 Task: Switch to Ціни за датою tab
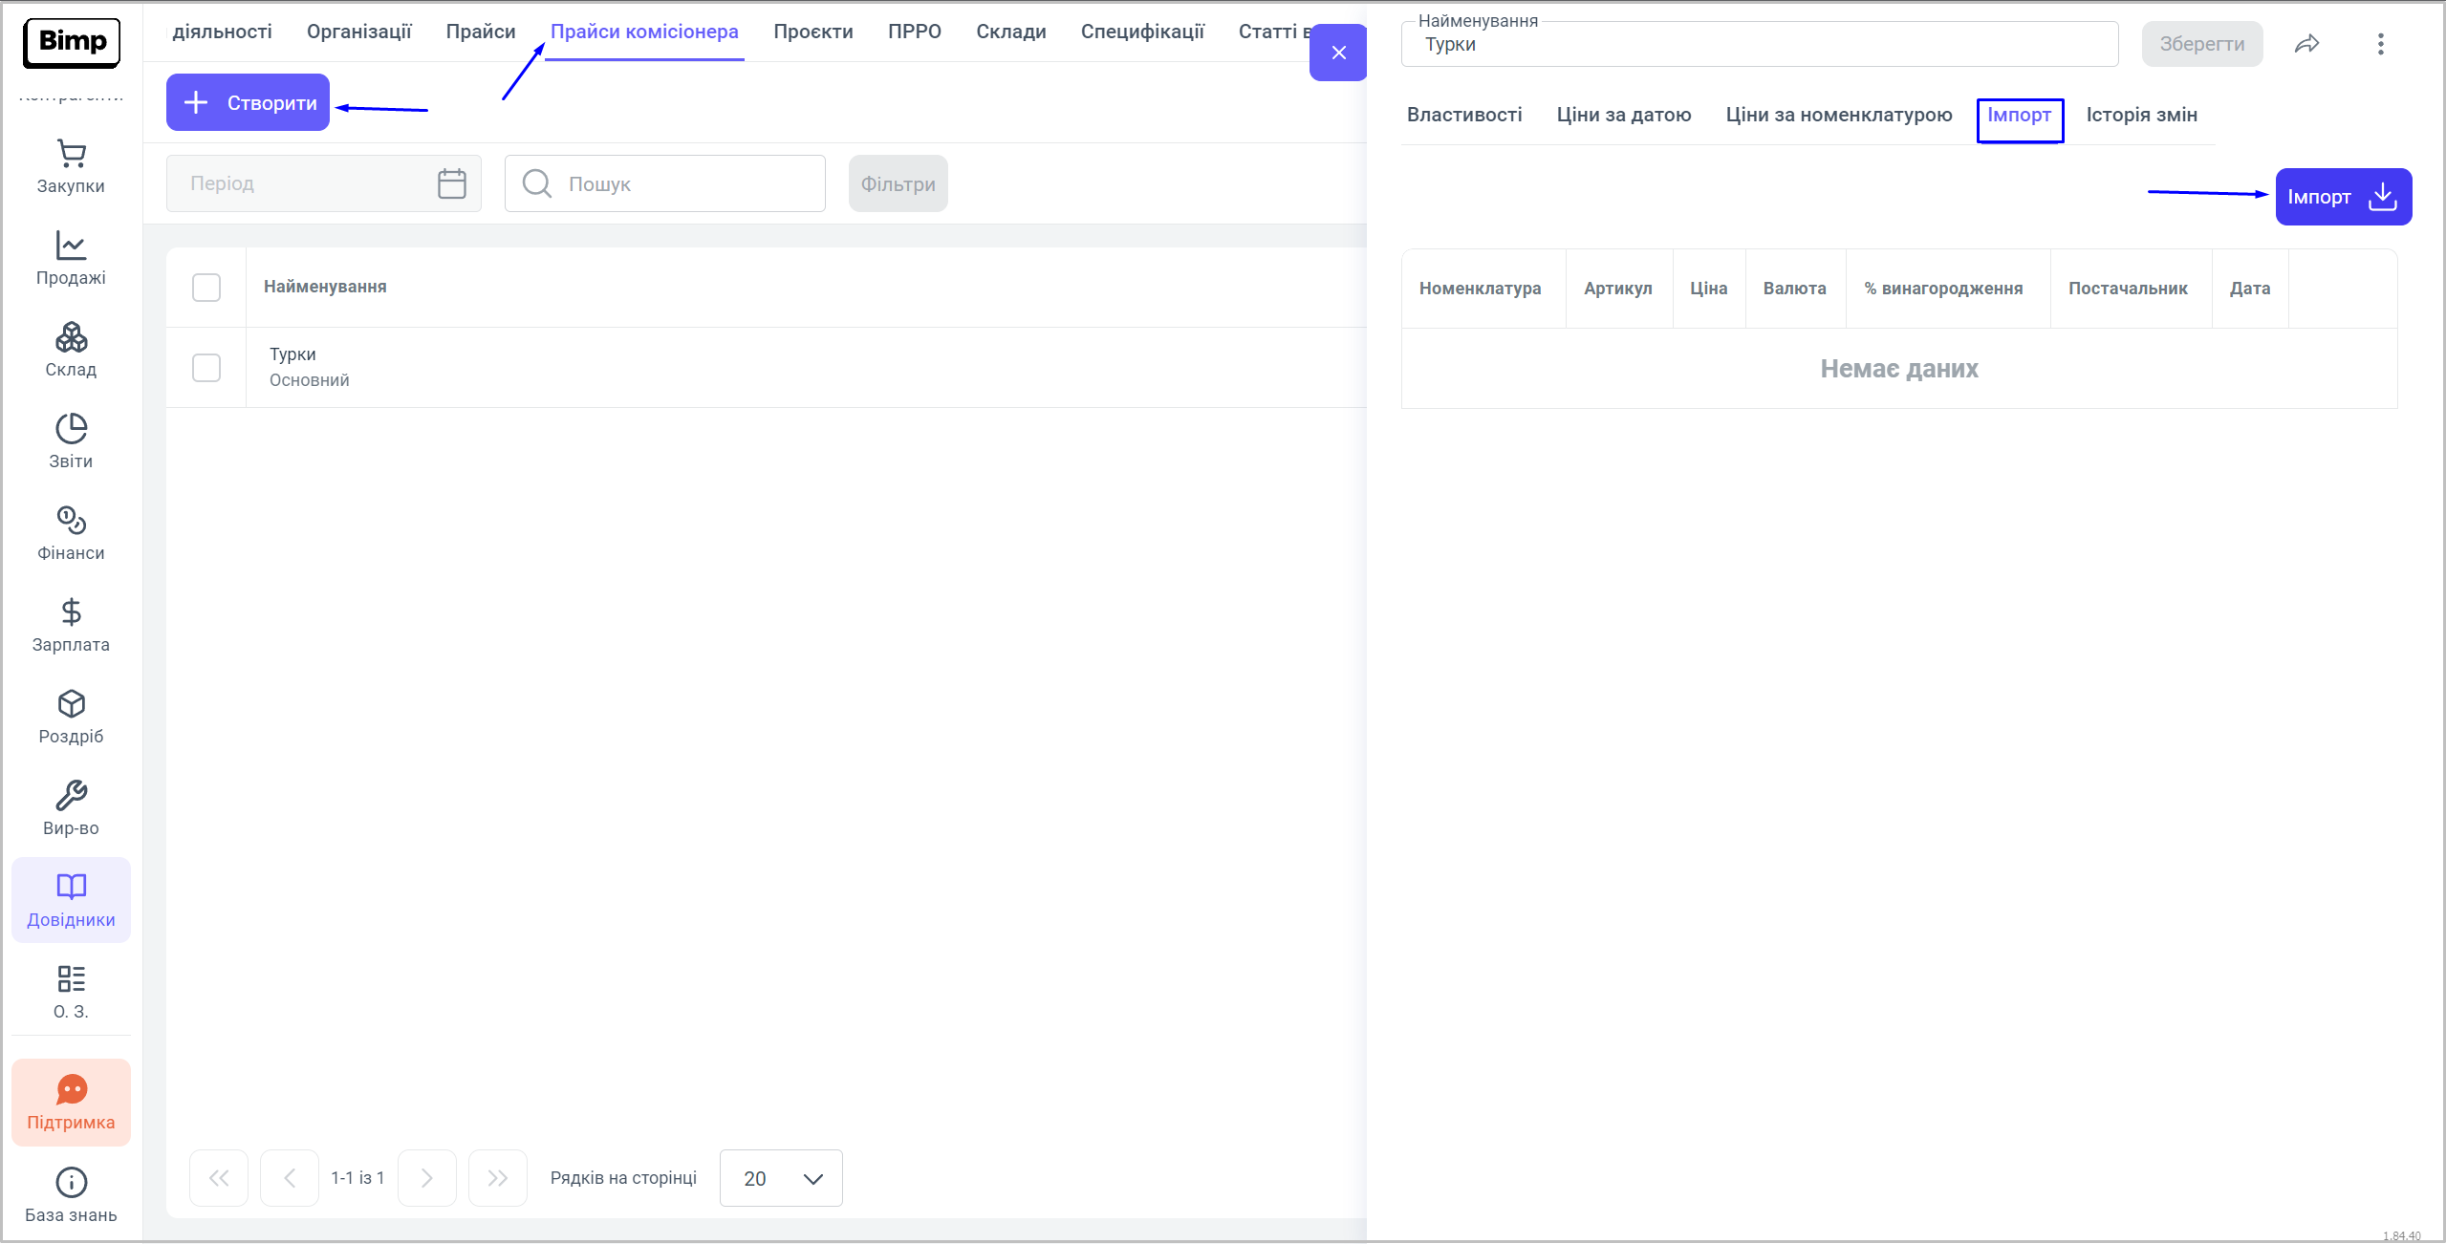[1623, 115]
